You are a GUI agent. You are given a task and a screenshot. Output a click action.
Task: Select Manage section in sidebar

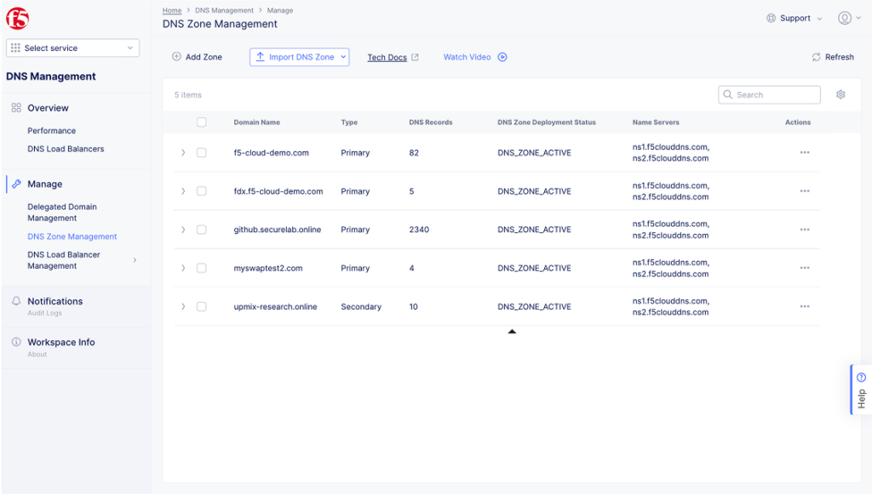point(45,184)
